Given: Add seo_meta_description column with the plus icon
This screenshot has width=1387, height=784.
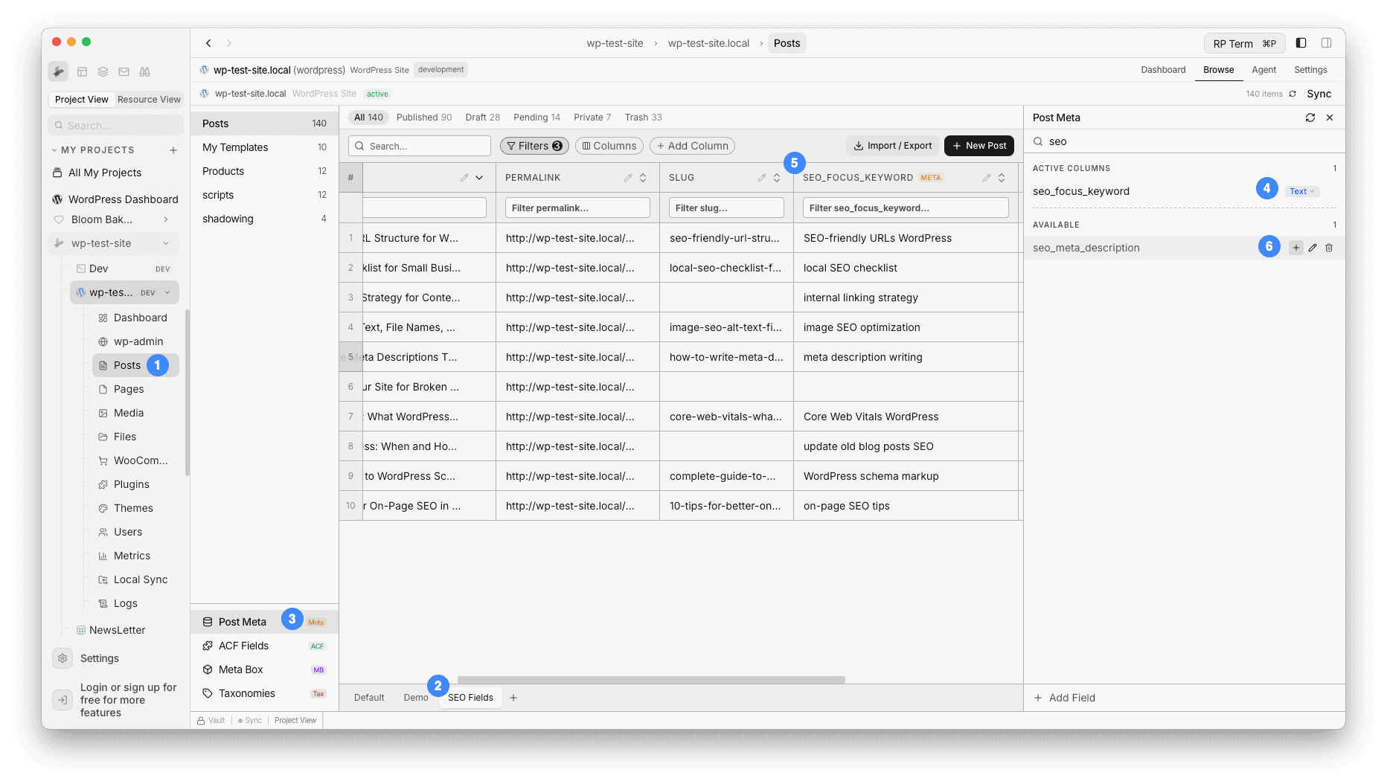Looking at the screenshot, I should pos(1296,248).
